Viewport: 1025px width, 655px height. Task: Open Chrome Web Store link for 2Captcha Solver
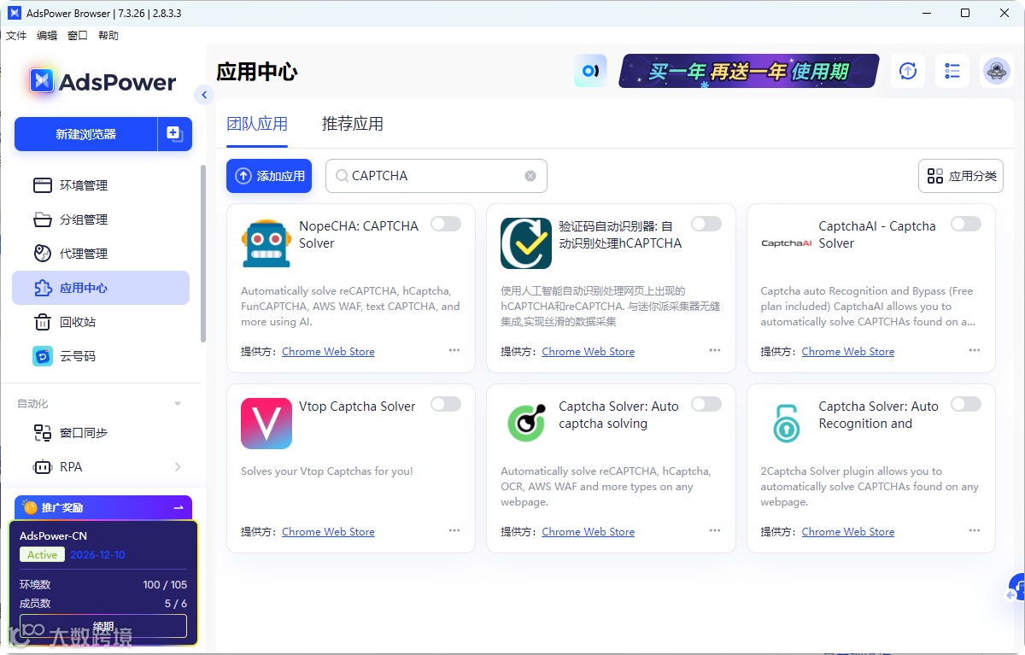[x=848, y=532]
